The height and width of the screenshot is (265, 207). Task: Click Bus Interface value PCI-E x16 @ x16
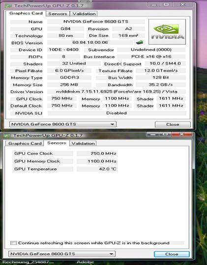pos(151,57)
